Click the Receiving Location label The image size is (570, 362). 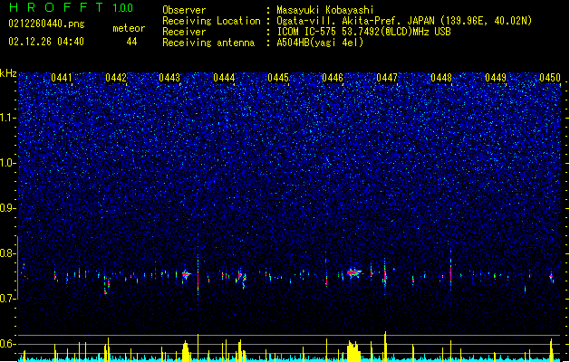tap(211, 21)
